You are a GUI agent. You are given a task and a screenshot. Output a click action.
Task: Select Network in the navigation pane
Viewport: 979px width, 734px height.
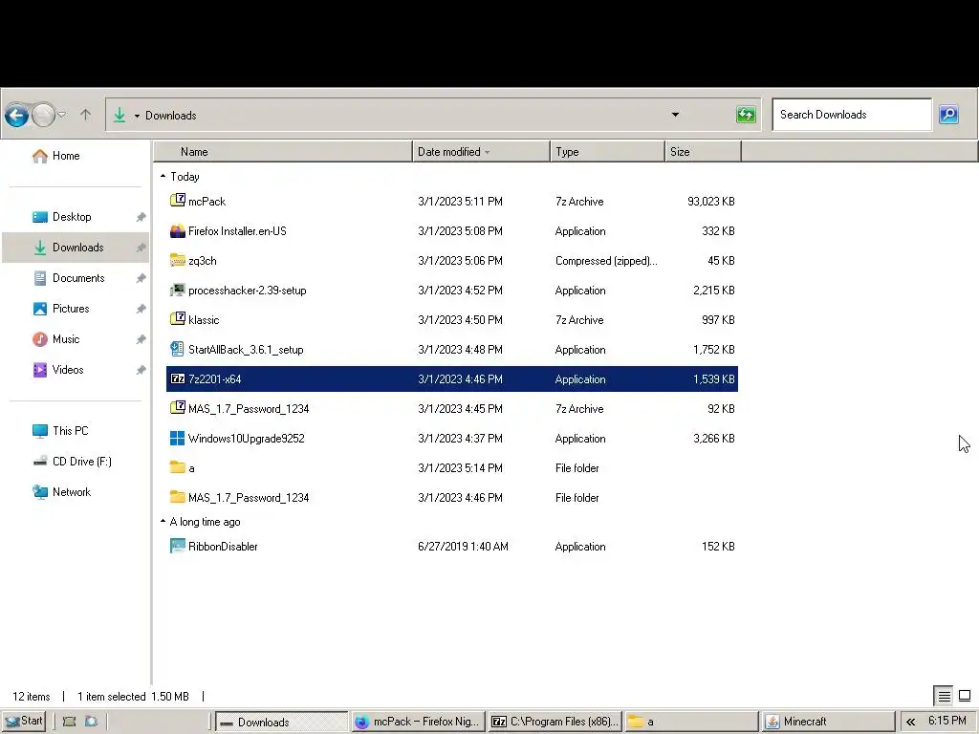62,492
